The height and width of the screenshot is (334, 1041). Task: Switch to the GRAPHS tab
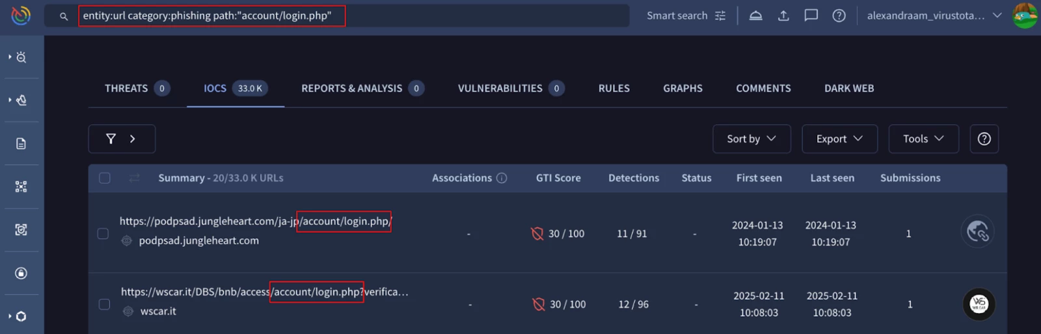click(683, 88)
